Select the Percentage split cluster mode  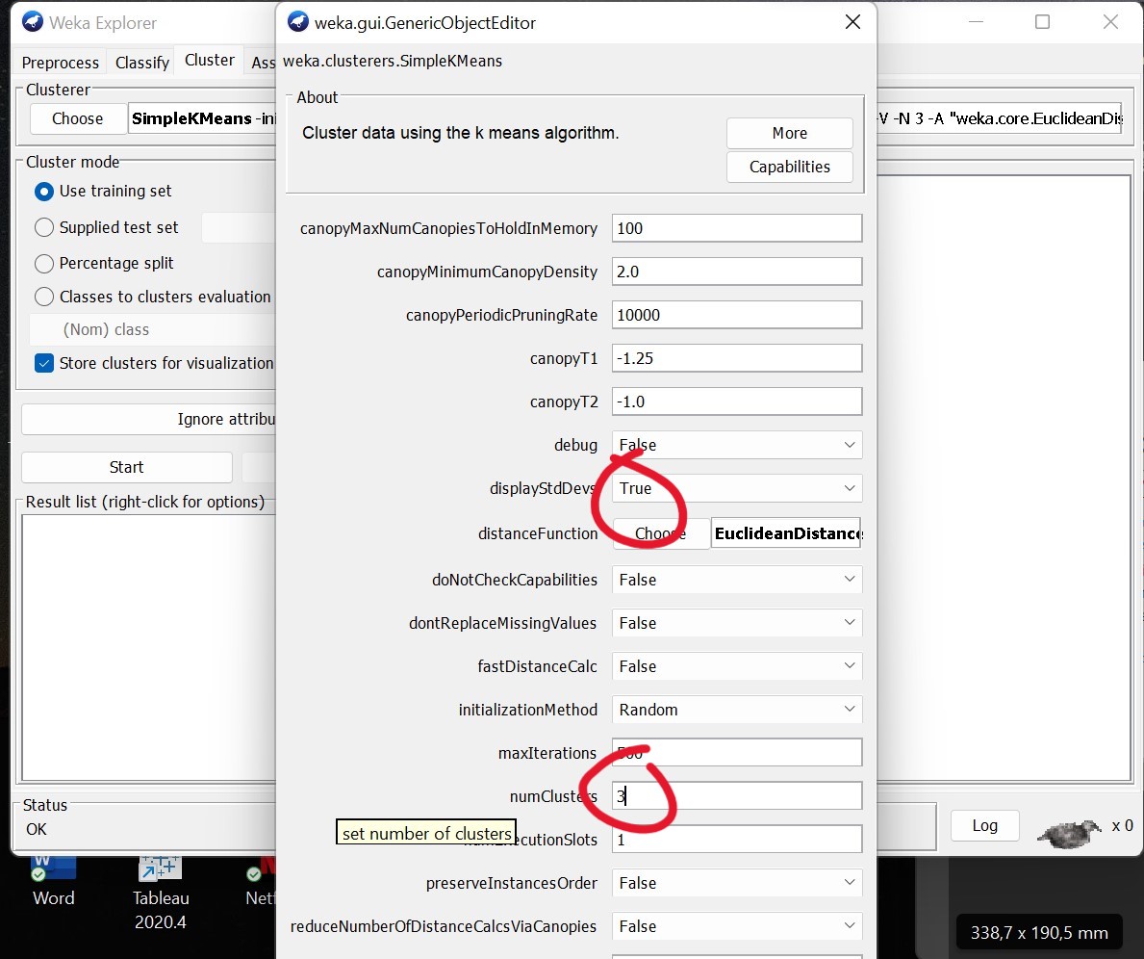(44, 263)
